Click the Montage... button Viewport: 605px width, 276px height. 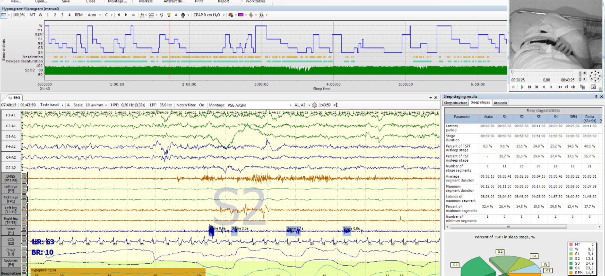[x=117, y=1]
